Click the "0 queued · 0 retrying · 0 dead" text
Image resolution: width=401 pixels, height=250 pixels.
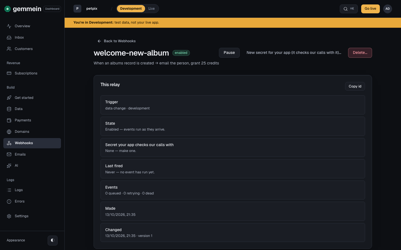129,193
